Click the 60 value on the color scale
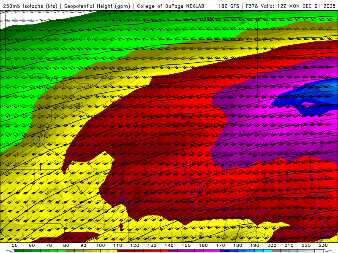338x253 pixels. point(32,245)
